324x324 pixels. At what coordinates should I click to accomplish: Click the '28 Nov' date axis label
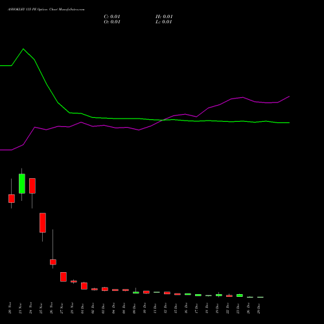point(72,308)
